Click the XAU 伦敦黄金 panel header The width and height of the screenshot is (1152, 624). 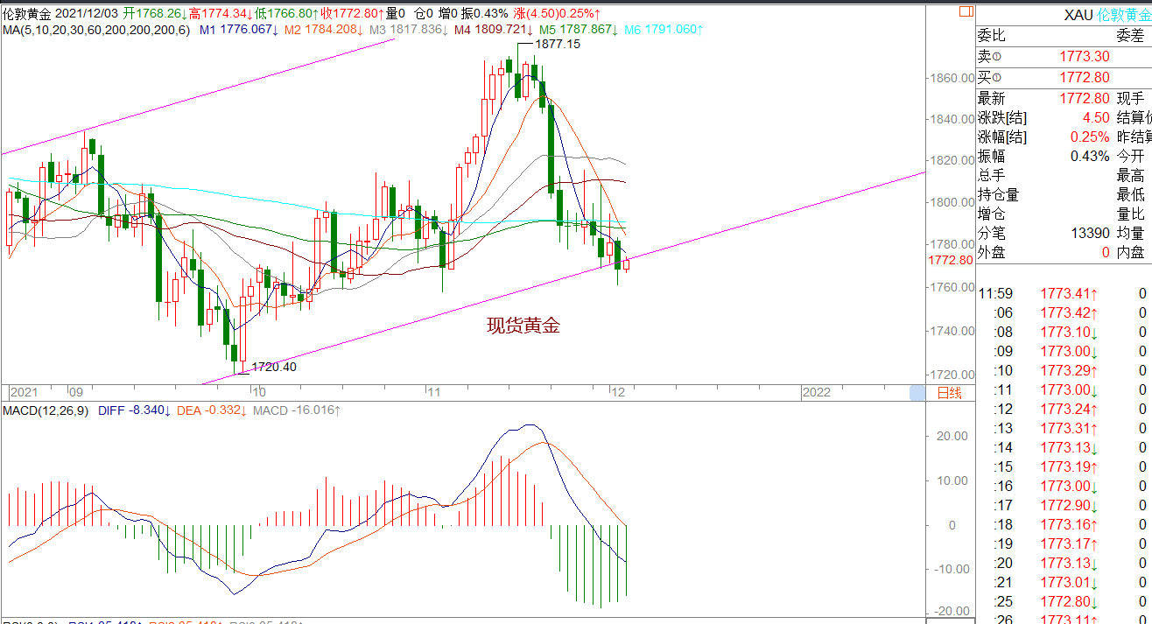click(1107, 16)
